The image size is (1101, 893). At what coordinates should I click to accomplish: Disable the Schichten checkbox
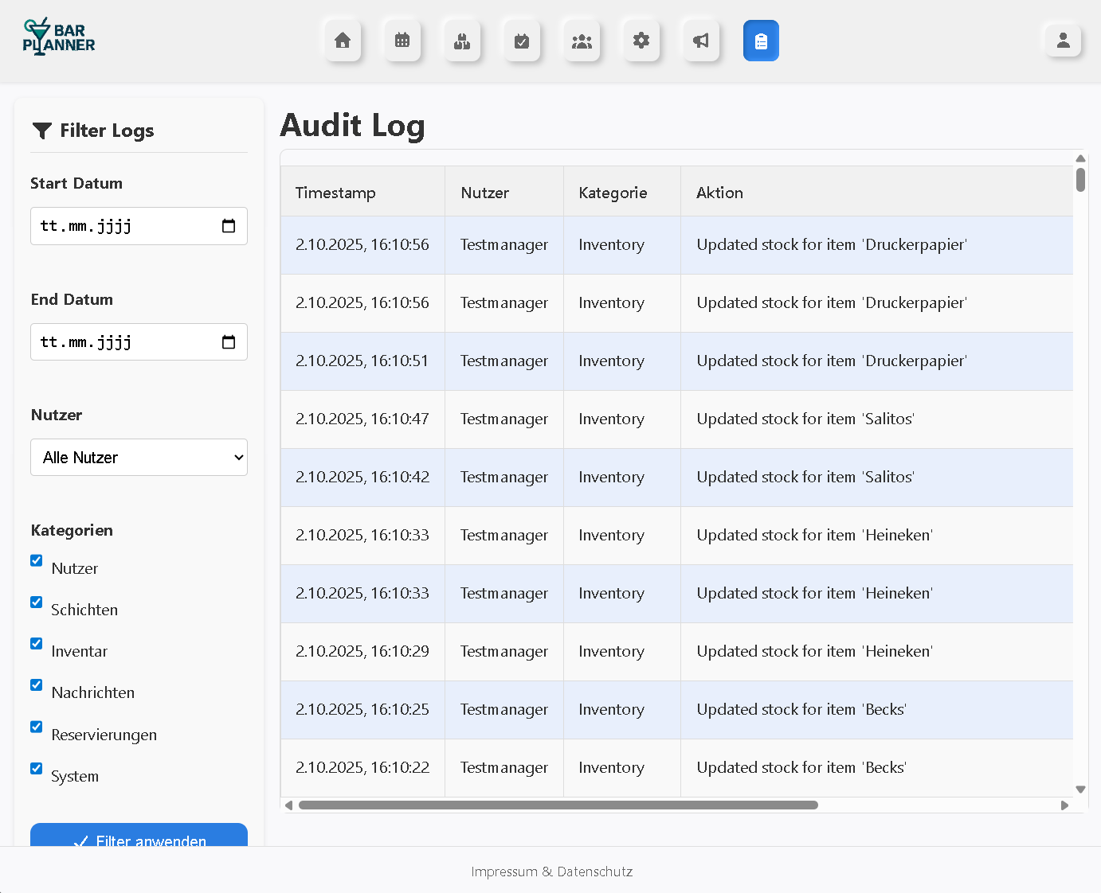click(x=36, y=602)
